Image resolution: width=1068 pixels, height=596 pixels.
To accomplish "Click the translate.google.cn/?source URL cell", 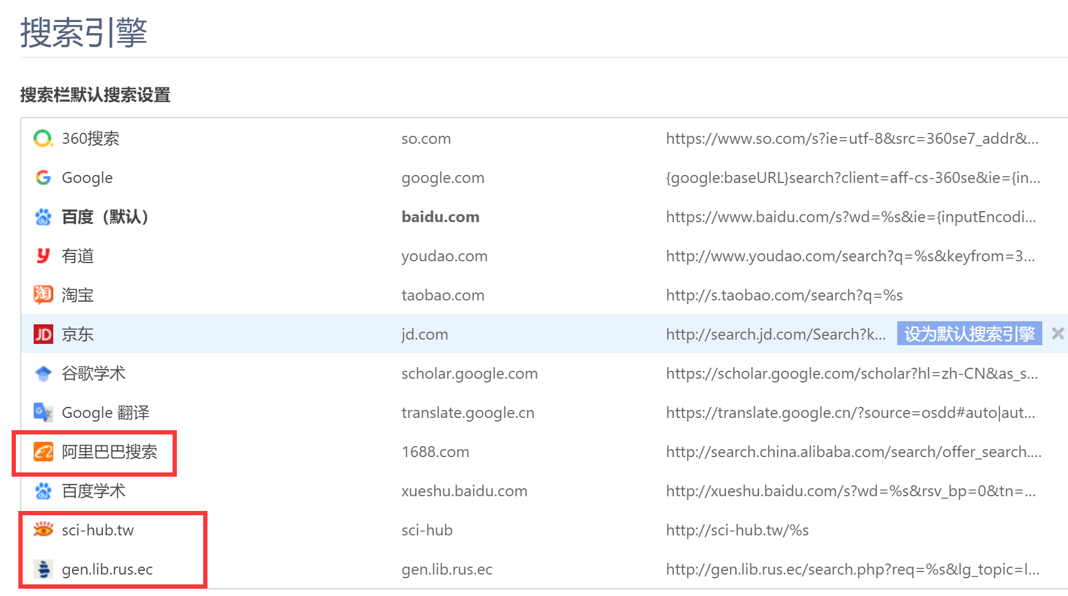I will coord(851,413).
